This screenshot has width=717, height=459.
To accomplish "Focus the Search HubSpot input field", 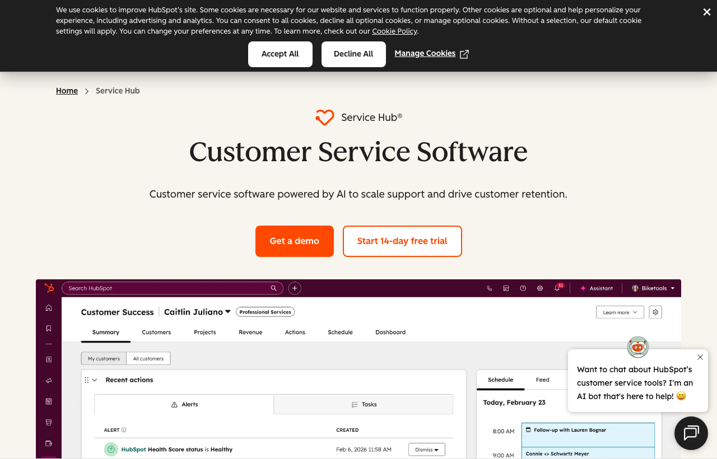I will [172, 288].
